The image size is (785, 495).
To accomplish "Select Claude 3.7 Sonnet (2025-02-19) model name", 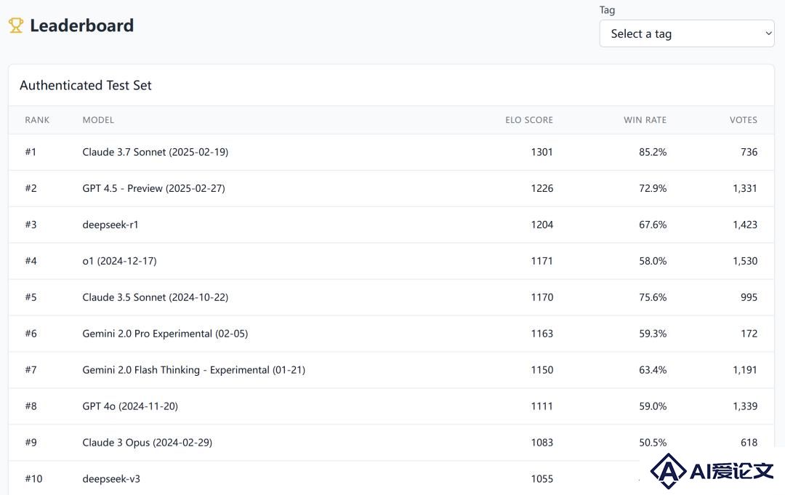I will [x=156, y=152].
